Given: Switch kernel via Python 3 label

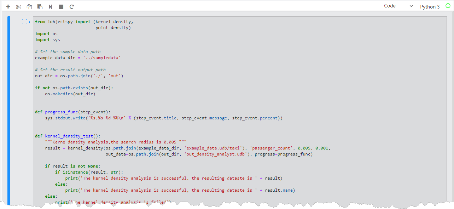Looking at the screenshot, I should point(430,7).
